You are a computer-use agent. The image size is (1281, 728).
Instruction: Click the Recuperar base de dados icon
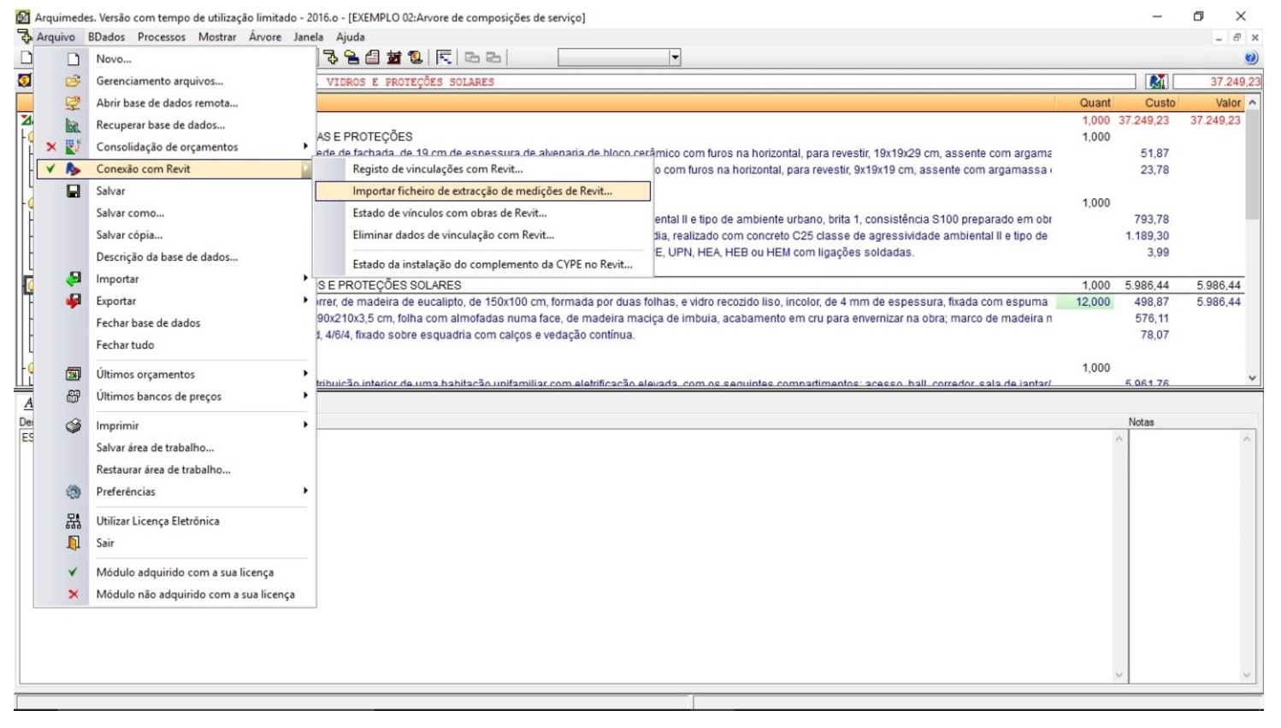(x=74, y=126)
